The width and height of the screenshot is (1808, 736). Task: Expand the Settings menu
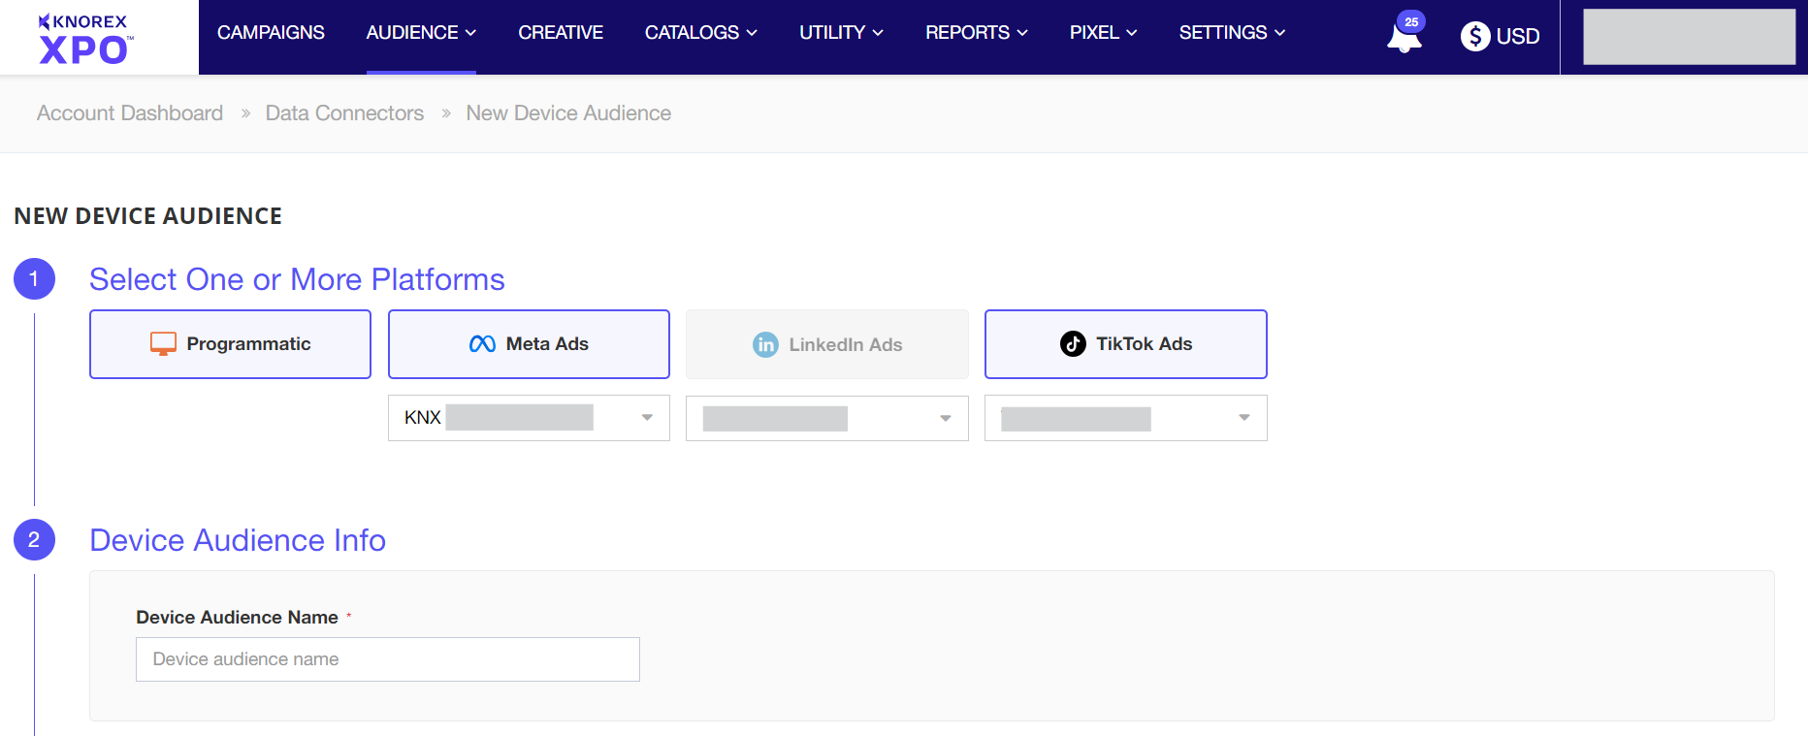pos(1232,33)
